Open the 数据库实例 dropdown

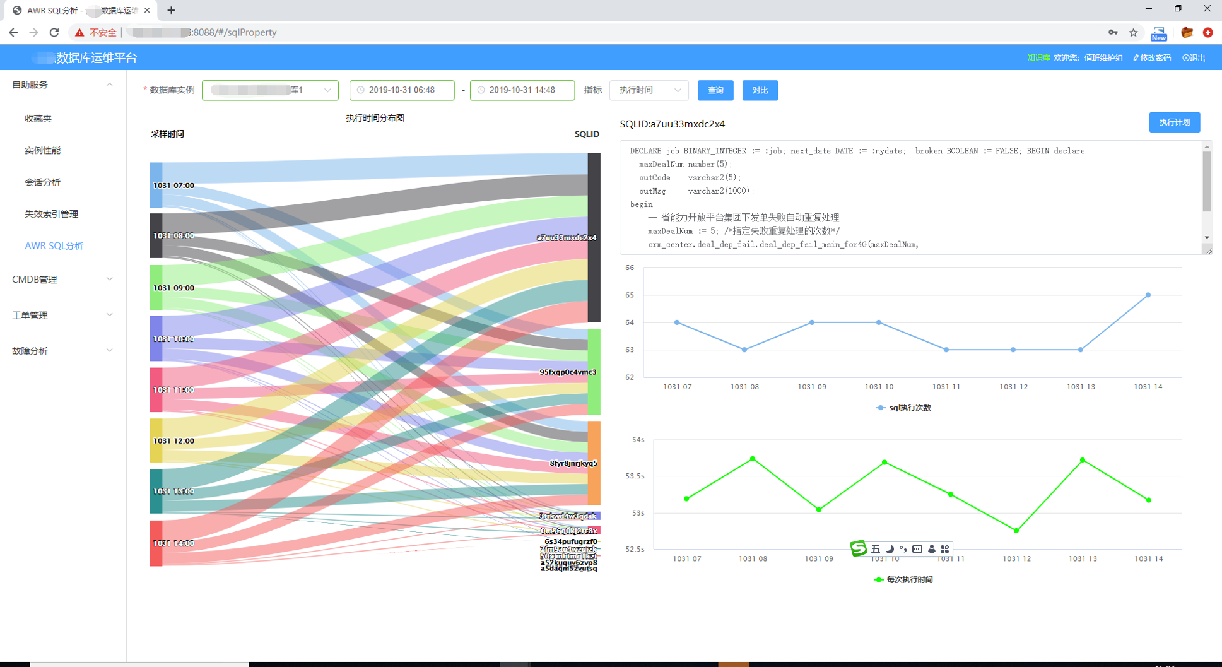click(x=270, y=90)
